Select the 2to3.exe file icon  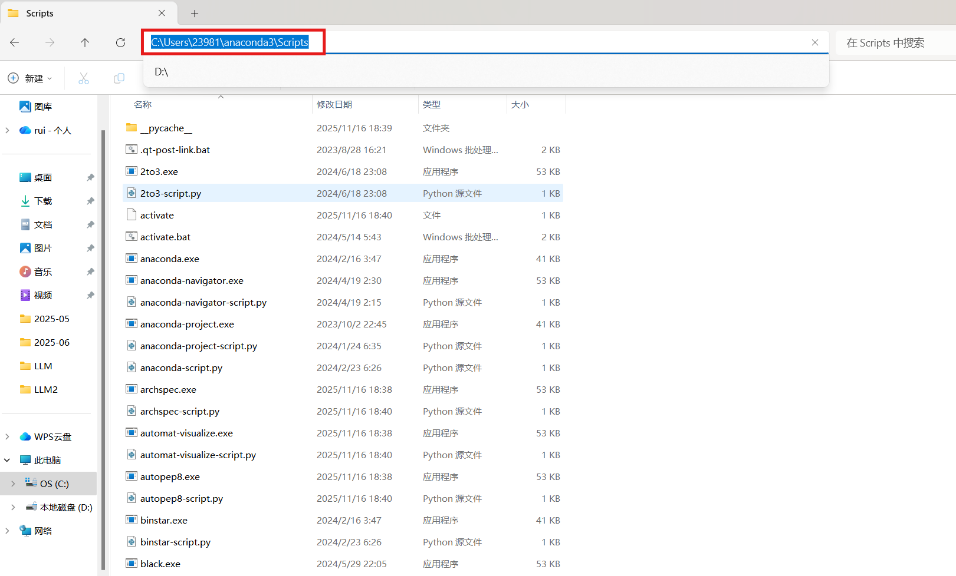click(x=132, y=171)
